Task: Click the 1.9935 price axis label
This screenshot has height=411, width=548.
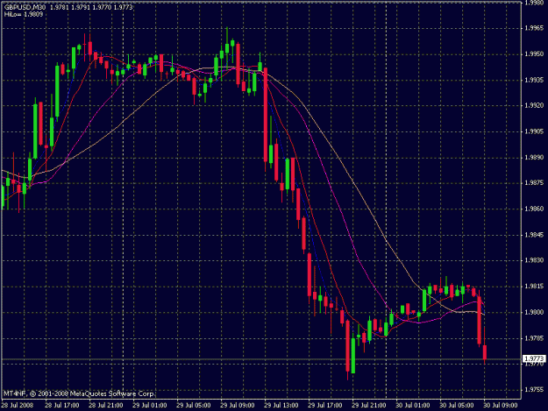Action: tap(534, 80)
